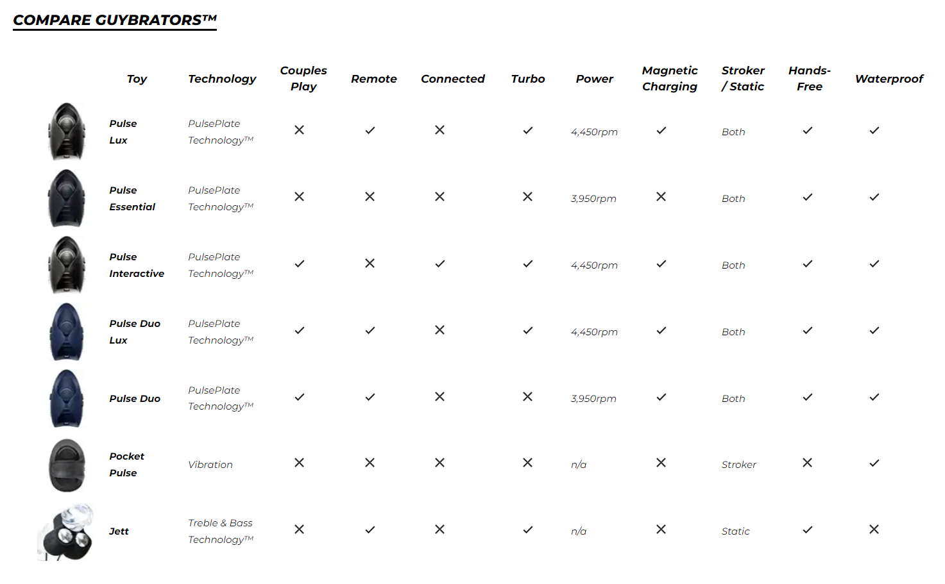Click Pulse Duo's Magnetic Charging checkmark

[x=661, y=397]
